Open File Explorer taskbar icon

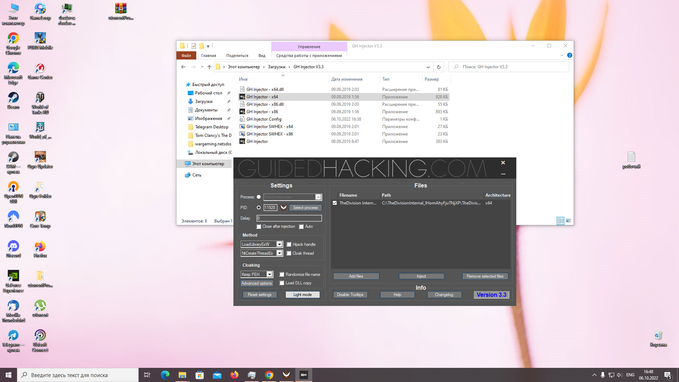pos(182,375)
